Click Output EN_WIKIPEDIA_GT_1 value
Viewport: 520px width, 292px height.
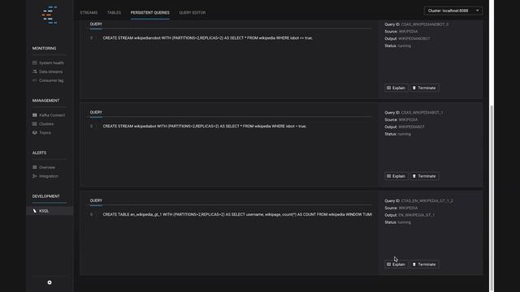[417, 215]
